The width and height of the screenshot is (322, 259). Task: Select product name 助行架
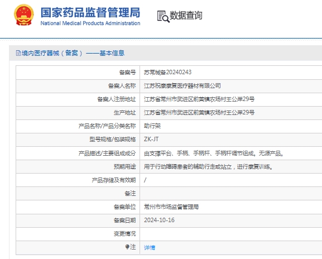click(152, 126)
